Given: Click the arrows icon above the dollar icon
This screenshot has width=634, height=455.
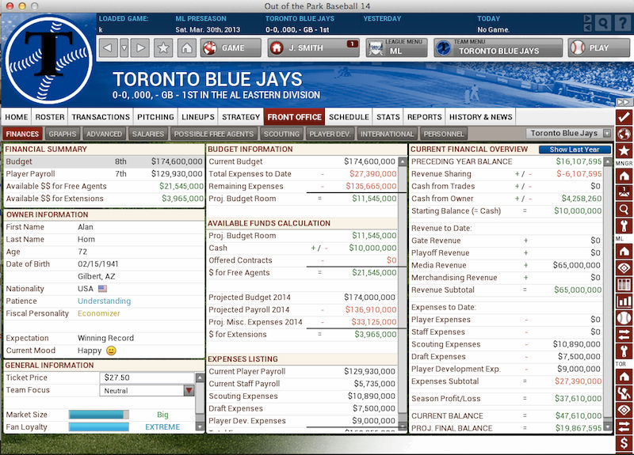Looking at the screenshot, I should [x=624, y=427].
